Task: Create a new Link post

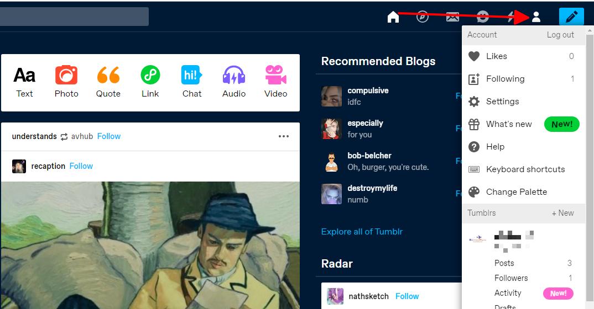Action: pos(150,82)
